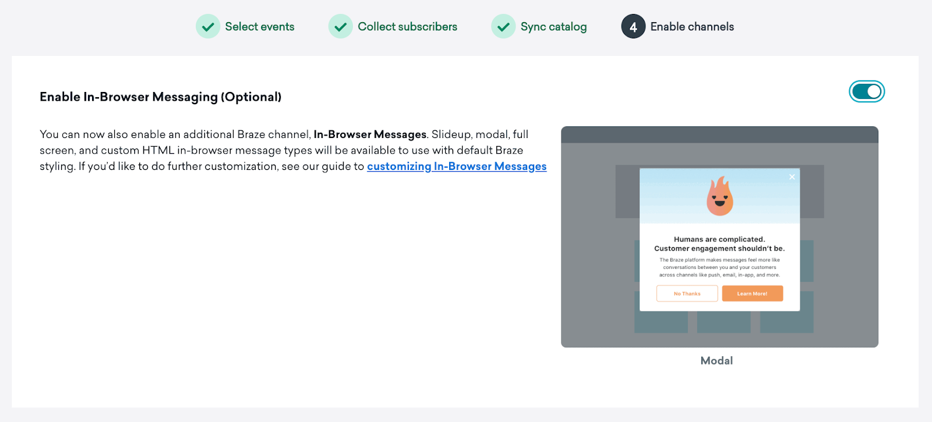Close the modal preview with X icon
Viewport: 932px width, 422px height.
(792, 177)
